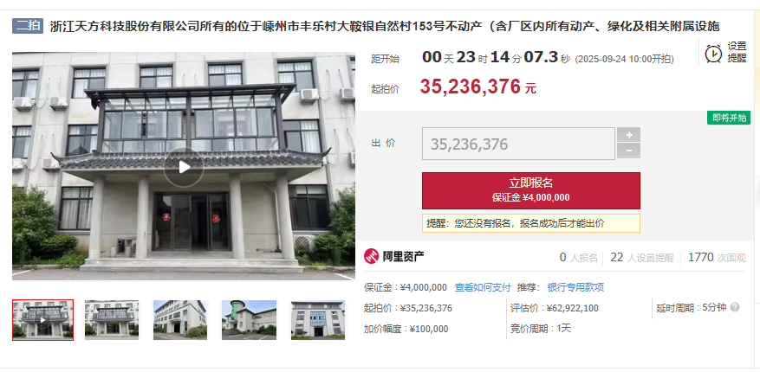
Task: Select the second building thumbnail
Action: 112,320
